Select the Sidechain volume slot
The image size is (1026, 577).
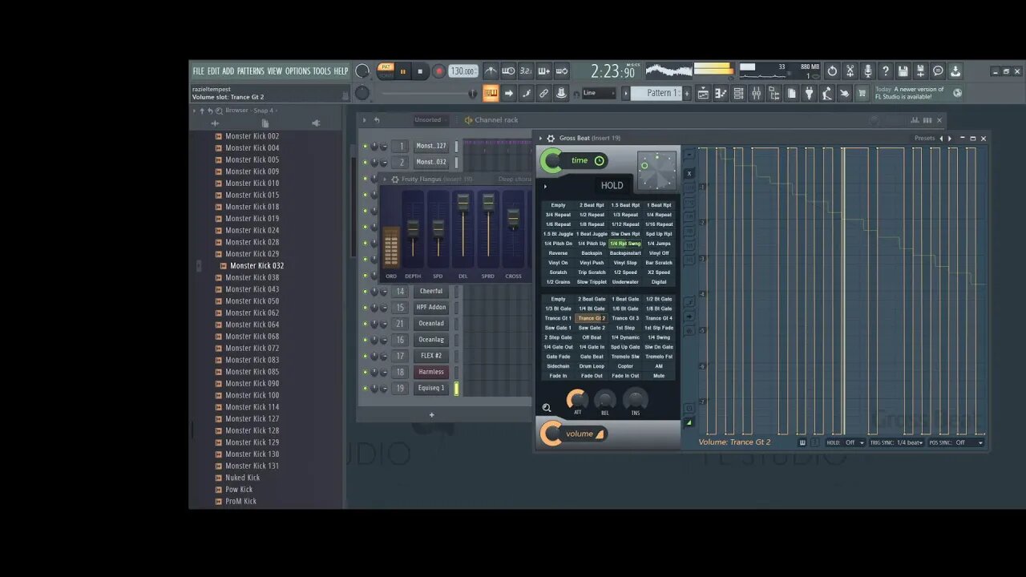(558, 366)
